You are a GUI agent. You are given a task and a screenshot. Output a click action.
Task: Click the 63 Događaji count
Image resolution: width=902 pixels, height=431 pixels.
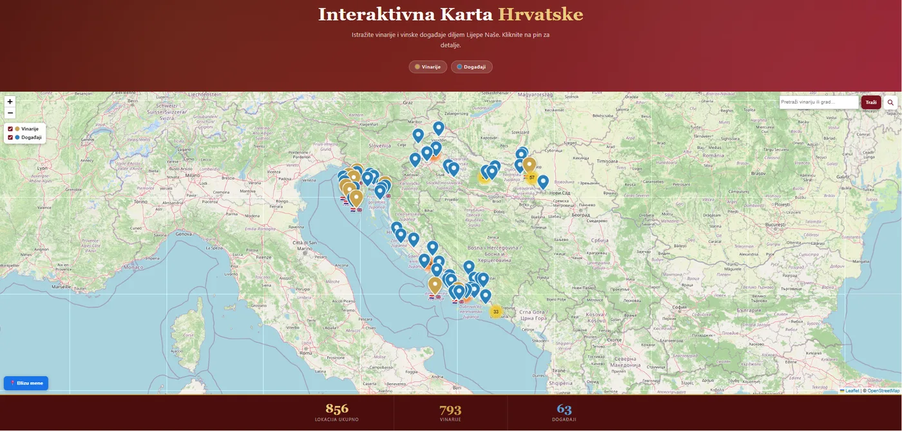pyautogui.click(x=564, y=409)
